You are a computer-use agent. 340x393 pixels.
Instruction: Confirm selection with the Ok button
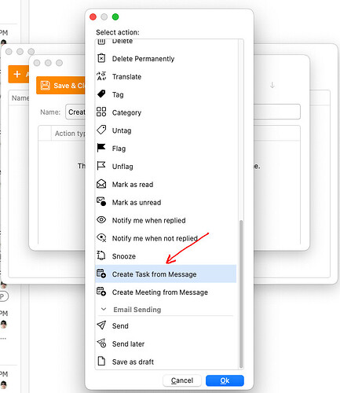tap(225, 380)
